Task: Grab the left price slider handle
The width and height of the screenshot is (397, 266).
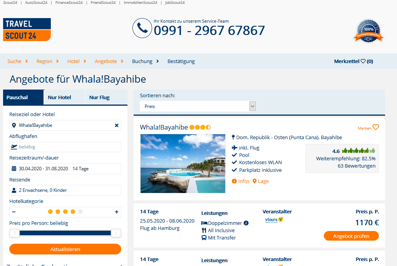Action: pyautogui.click(x=14, y=233)
